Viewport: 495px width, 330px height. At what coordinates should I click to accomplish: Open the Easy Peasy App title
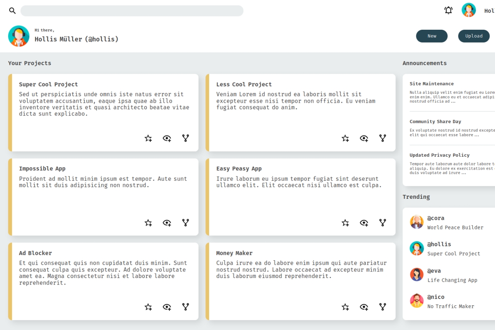[239, 168]
